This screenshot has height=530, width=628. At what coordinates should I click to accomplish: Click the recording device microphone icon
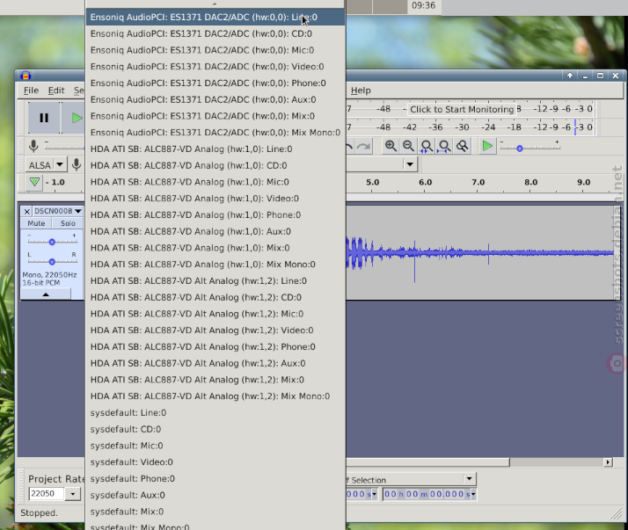pos(77,164)
